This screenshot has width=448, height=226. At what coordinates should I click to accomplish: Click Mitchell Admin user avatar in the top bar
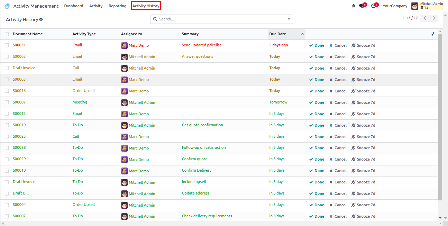pyautogui.click(x=414, y=6)
